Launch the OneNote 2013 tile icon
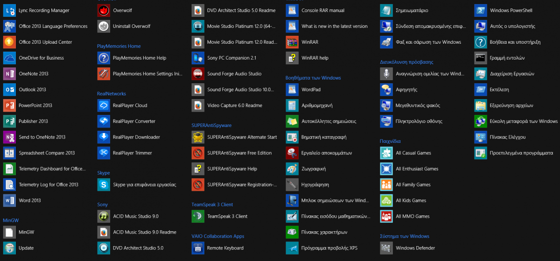This screenshot has height=261, width=560. 9,74
